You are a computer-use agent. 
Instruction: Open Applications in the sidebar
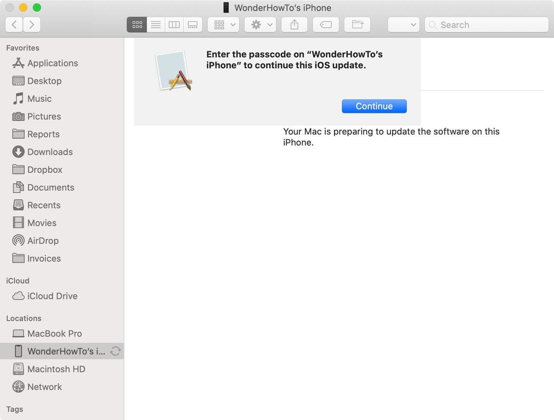53,63
